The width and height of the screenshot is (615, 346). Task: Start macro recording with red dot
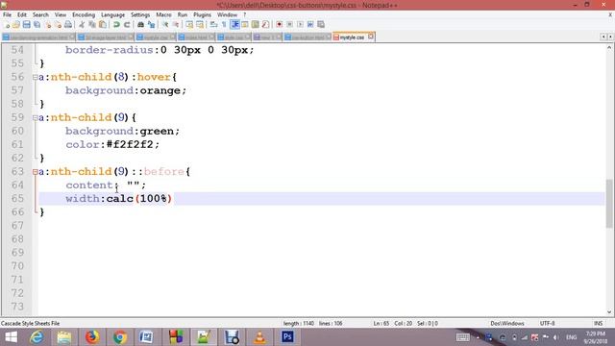tap(279, 24)
